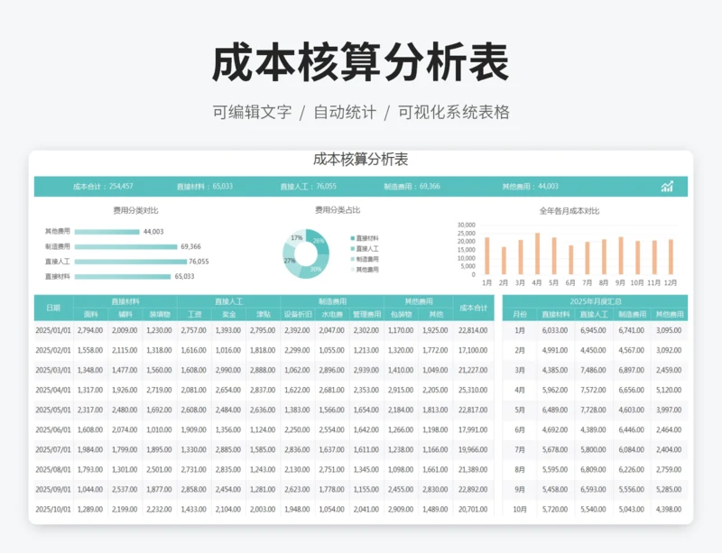Select 7,728.00 in monthly summary 5月 row

coord(593,410)
